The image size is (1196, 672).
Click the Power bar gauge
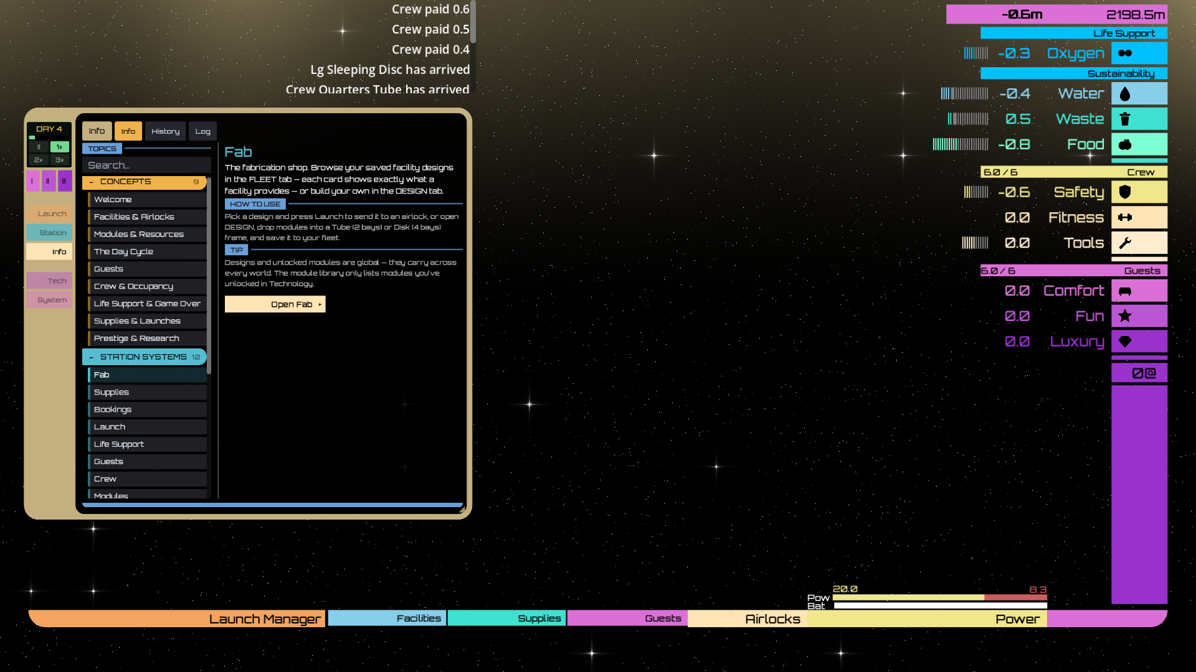tap(940, 597)
